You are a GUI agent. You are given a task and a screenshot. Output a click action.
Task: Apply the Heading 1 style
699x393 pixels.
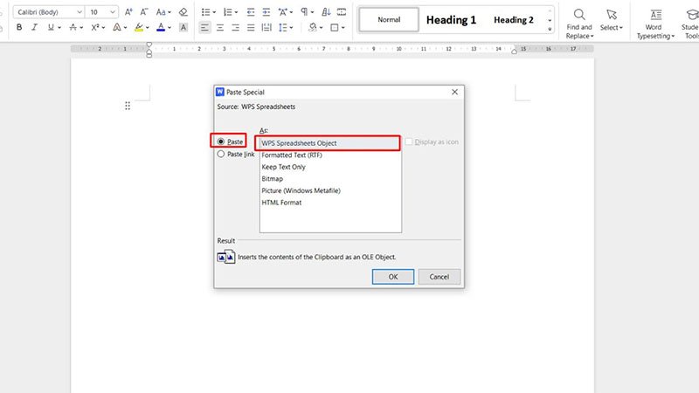(451, 19)
